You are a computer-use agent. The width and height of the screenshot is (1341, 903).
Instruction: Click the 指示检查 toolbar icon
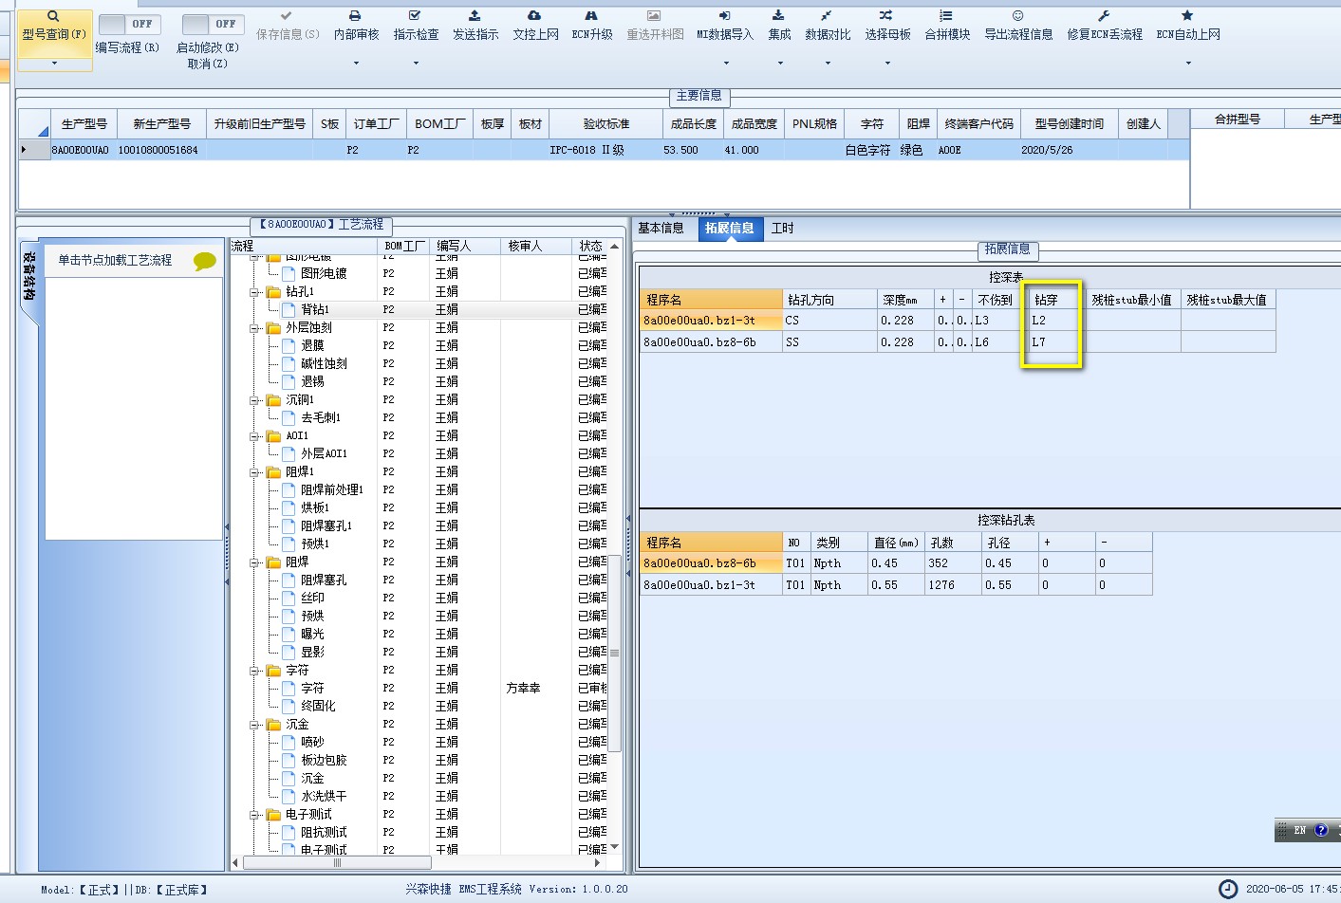pyautogui.click(x=415, y=16)
